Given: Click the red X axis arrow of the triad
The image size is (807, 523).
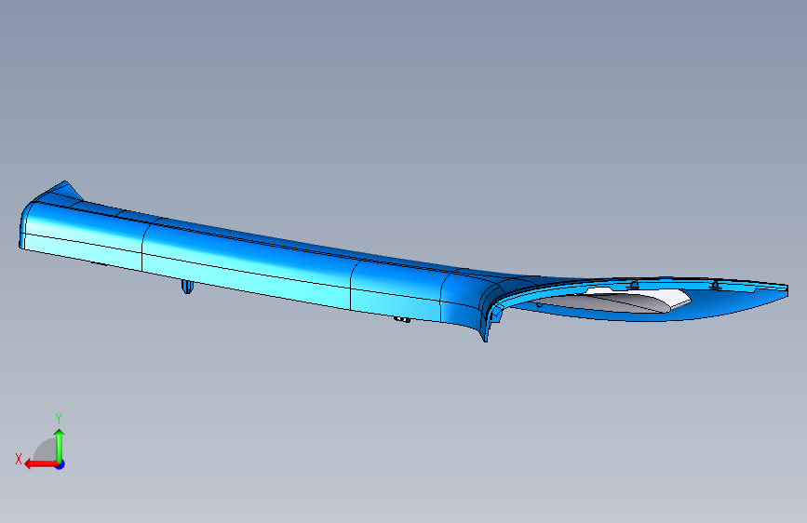Looking at the screenshot, I should click(40, 464).
